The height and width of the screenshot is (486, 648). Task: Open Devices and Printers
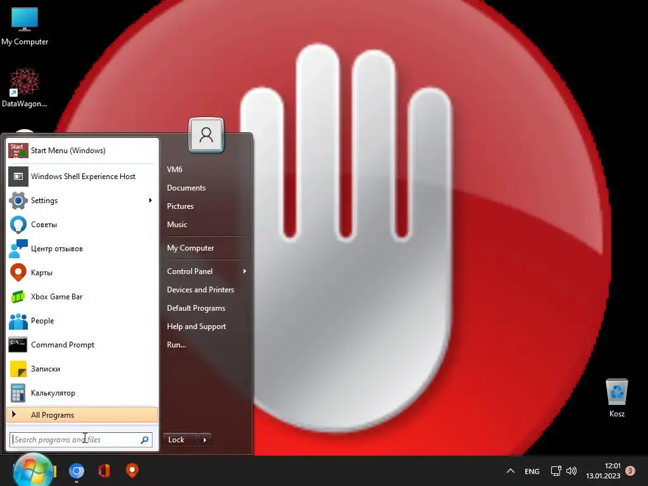click(201, 290)
